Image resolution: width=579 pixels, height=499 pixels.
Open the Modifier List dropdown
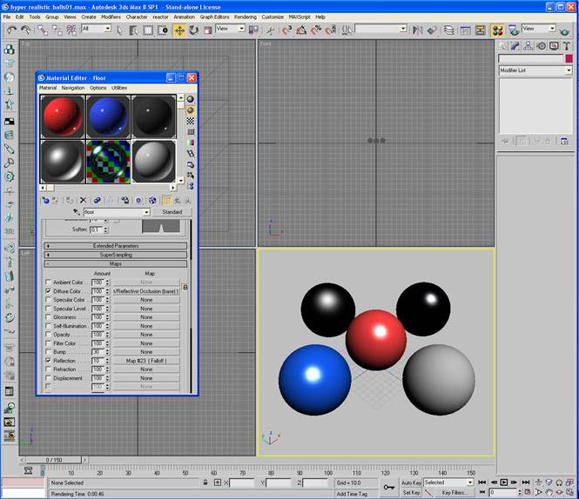[535, 70]
